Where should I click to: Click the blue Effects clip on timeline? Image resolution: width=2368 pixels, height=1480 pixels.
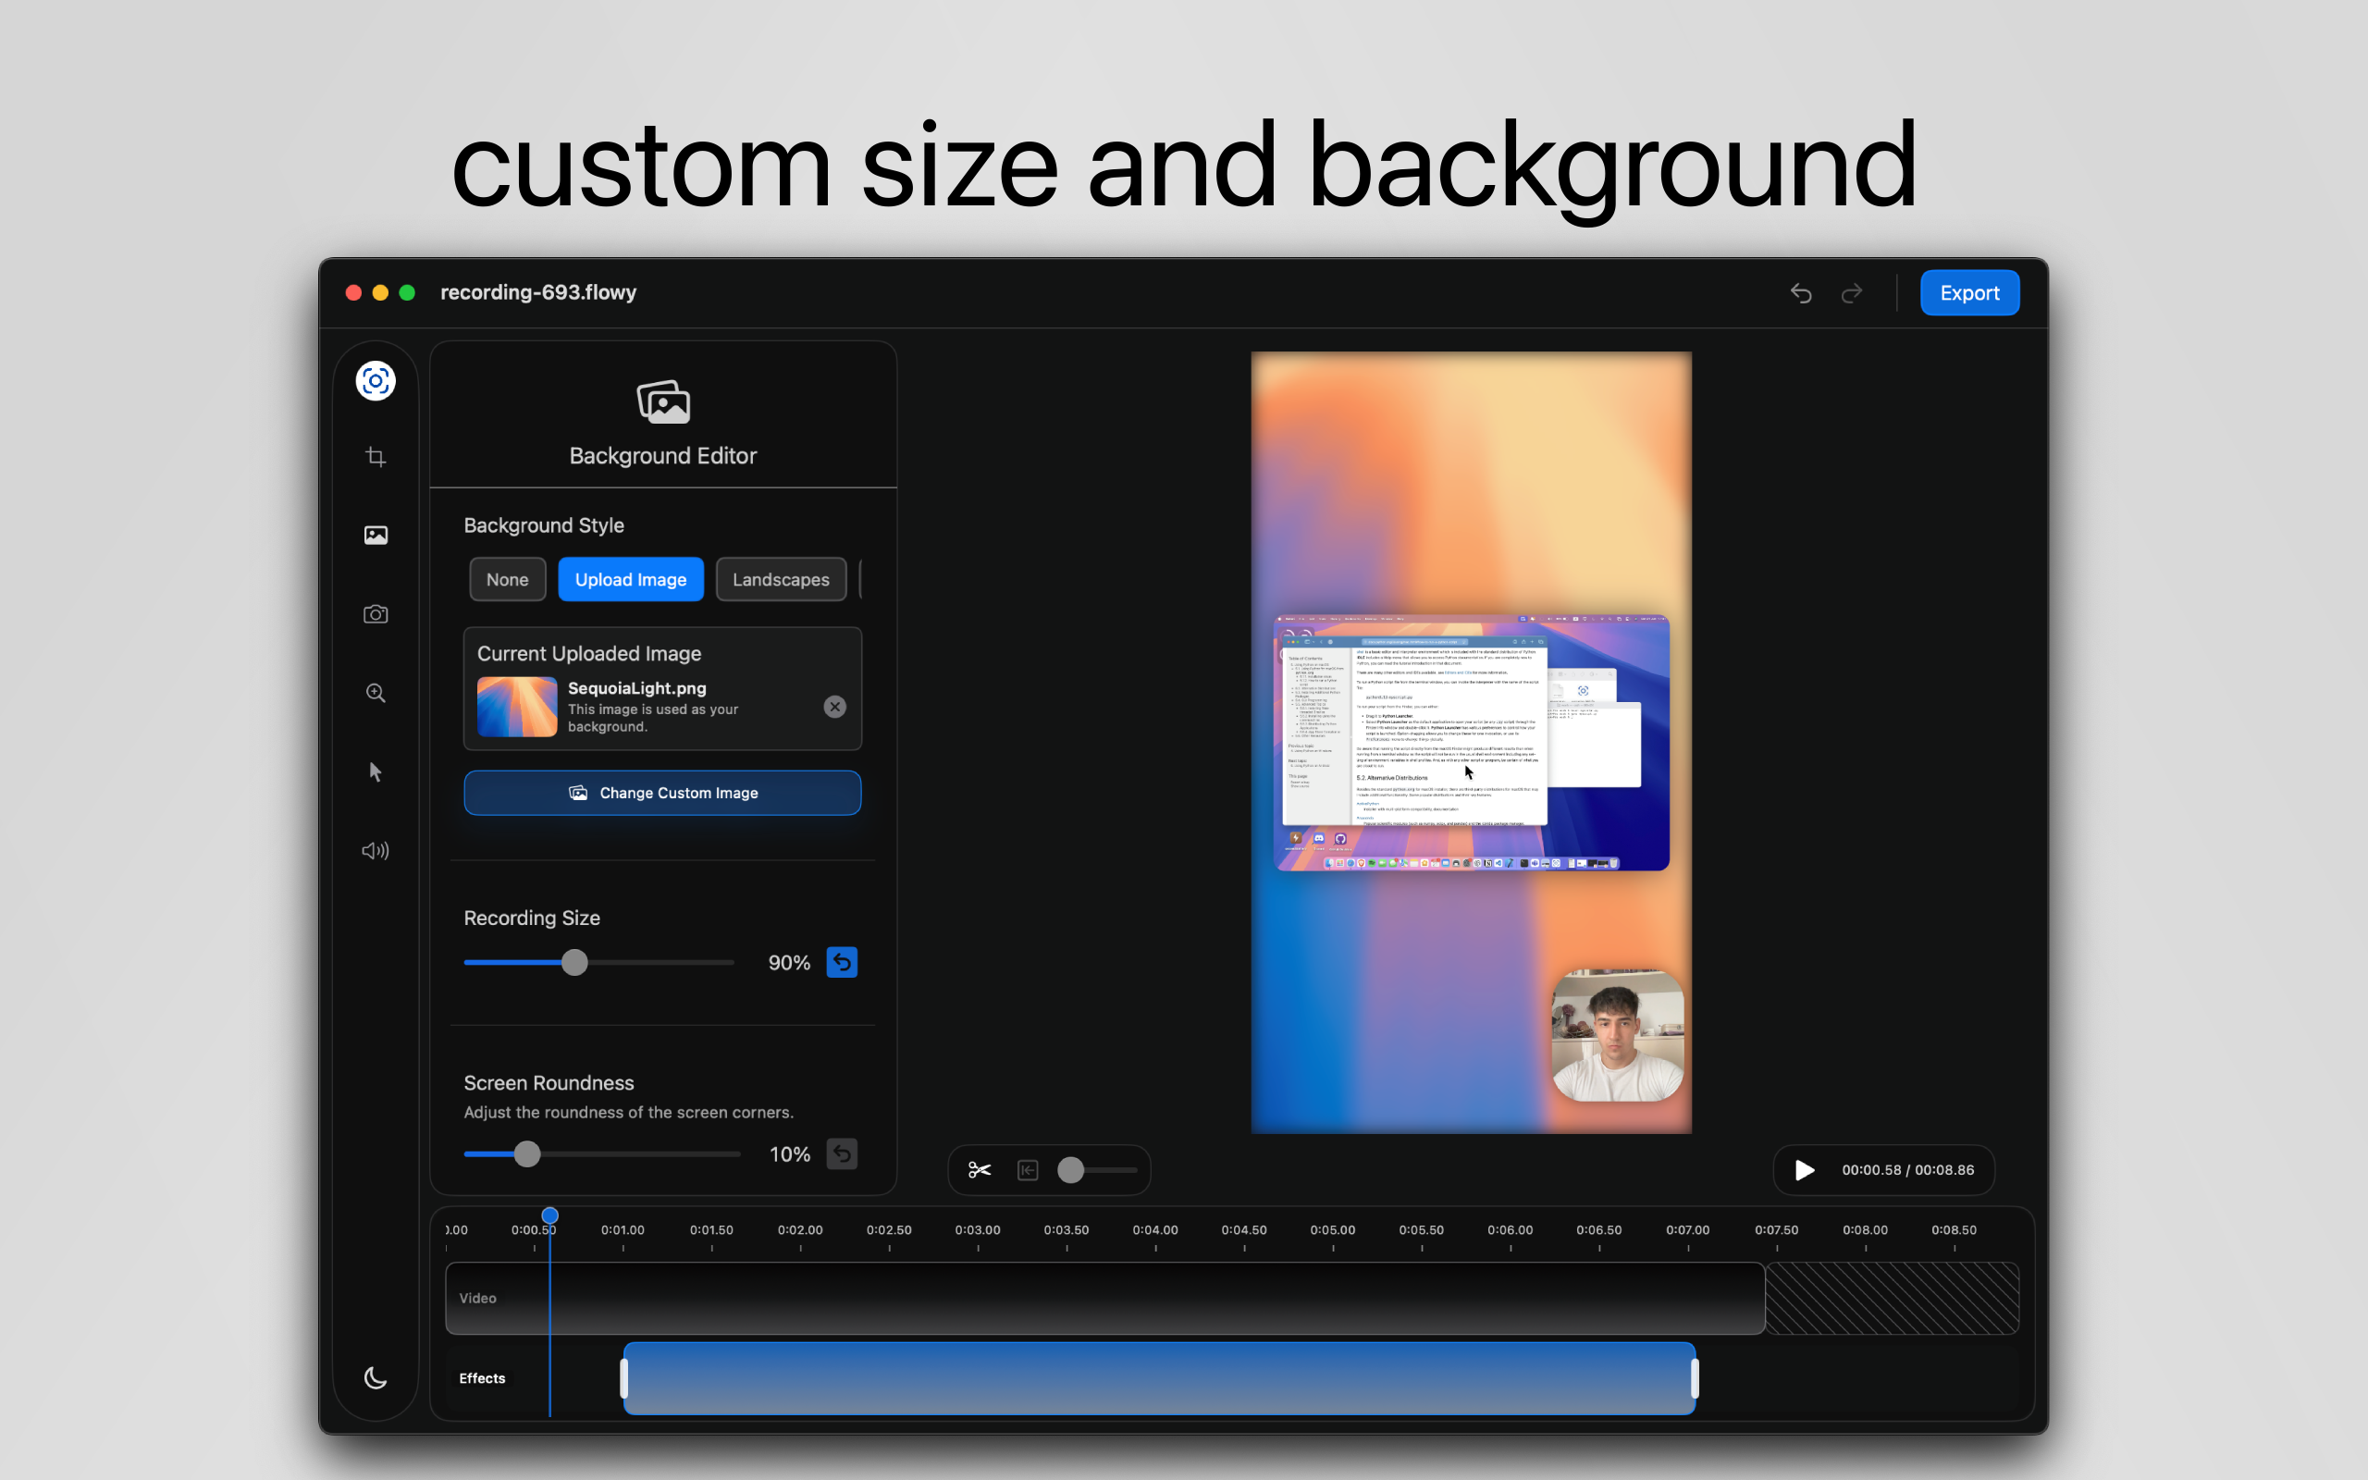point(1158,1378)
